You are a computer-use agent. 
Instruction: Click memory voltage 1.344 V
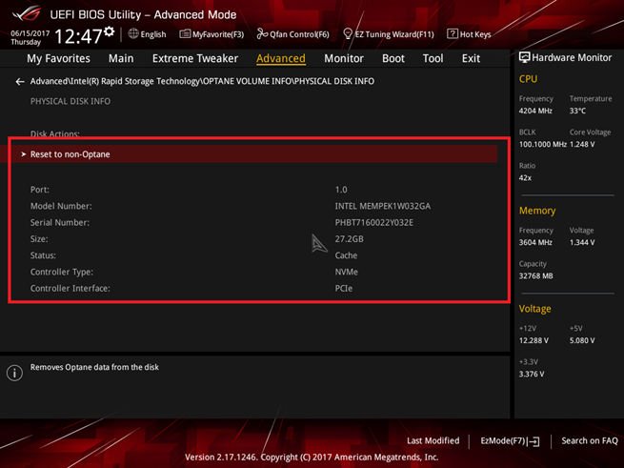tap(582, 242)
